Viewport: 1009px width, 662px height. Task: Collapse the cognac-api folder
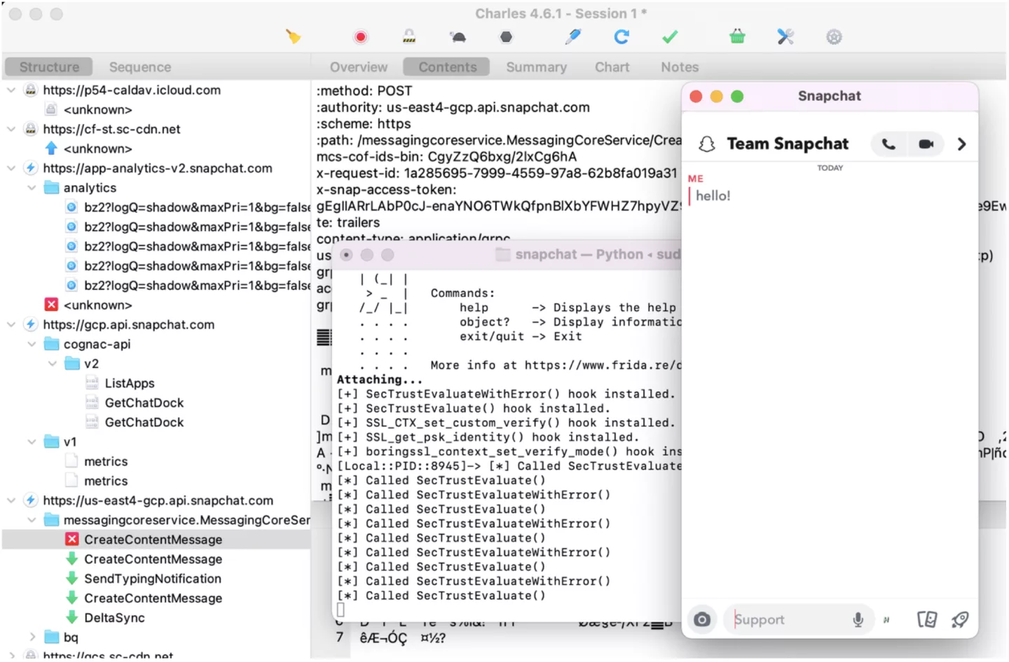32,344
